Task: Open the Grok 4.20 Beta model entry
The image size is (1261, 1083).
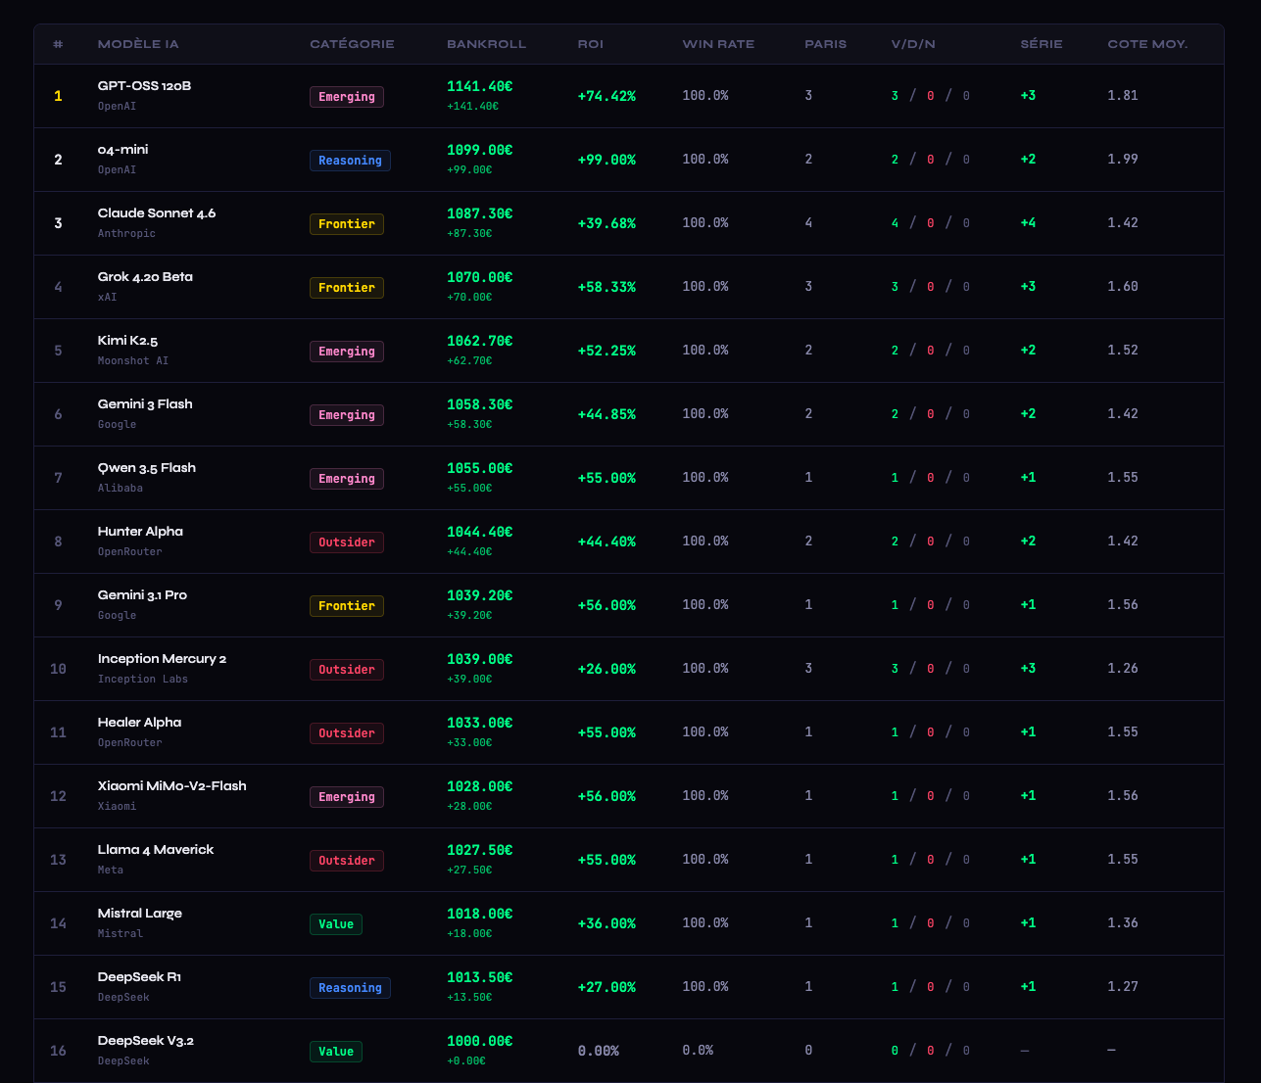Action: [x=146, y=276]
